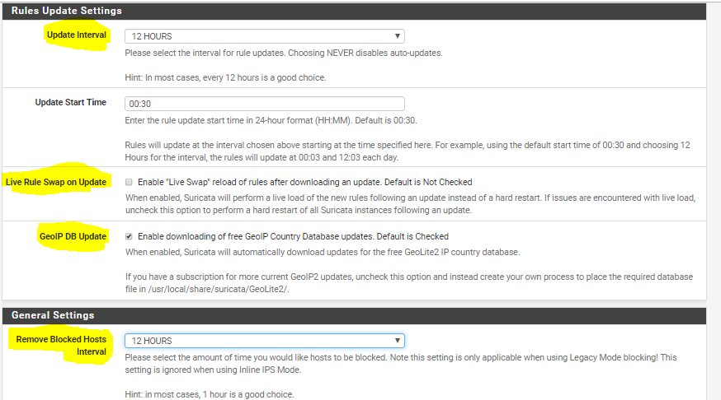
Task: Click 'Please select the interval for rule updates' text
Action: [x=284, y=53]
